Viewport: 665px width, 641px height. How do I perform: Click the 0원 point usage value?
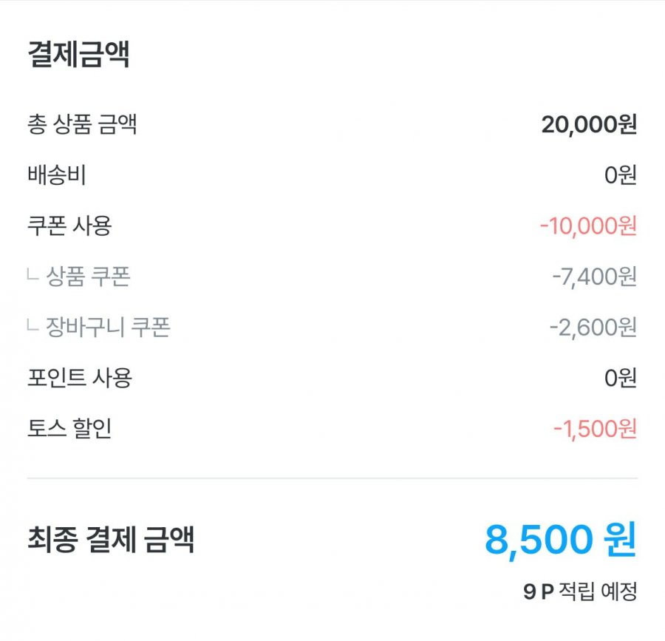620,379
